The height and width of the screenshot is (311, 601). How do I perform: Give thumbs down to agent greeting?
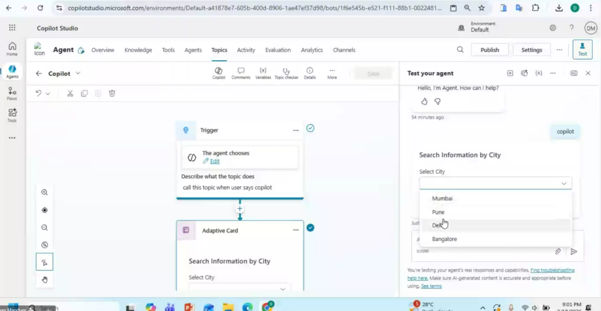tap(437, 102)
